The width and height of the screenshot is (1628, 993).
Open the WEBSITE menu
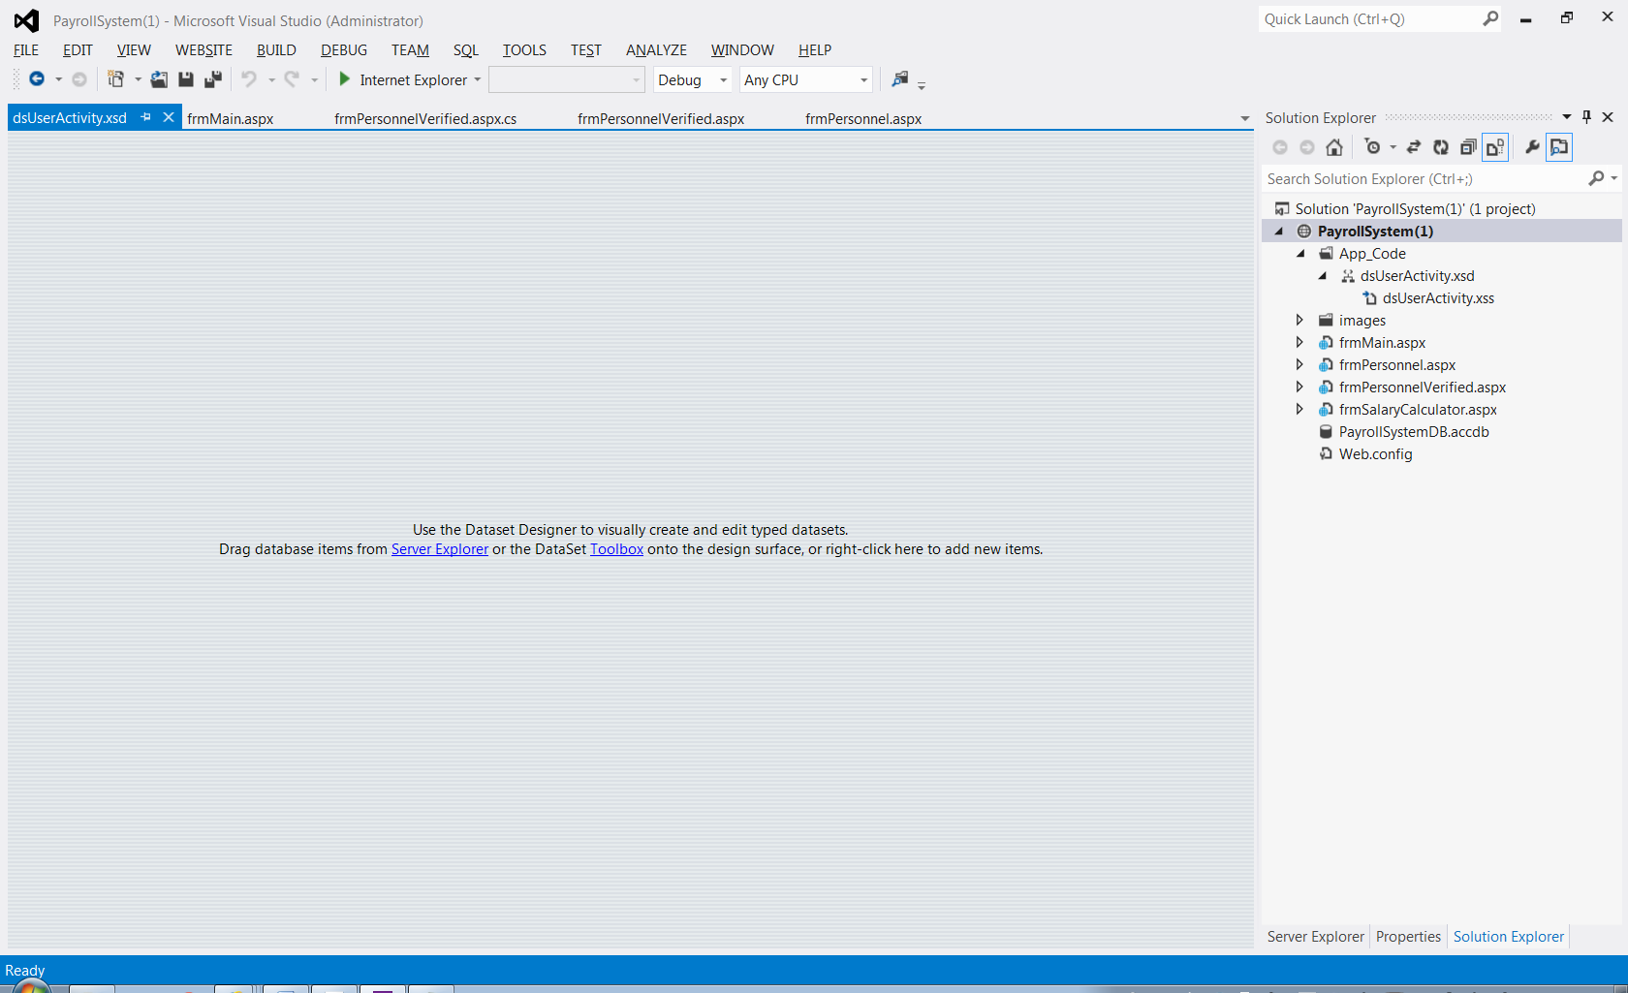(x=203, y=49)
